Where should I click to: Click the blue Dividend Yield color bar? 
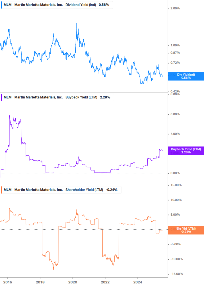coord(2,5)
